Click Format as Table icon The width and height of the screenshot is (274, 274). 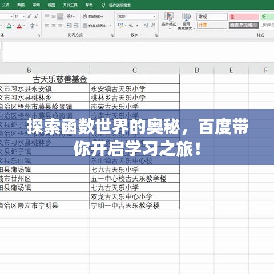(x=186, y=21)
